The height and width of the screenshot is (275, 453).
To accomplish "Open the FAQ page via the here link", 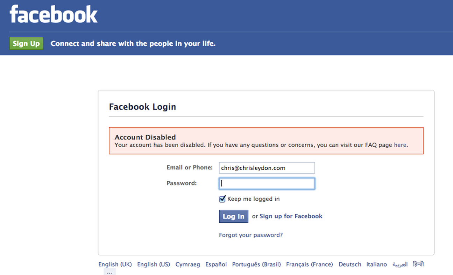I will [400, 145].
